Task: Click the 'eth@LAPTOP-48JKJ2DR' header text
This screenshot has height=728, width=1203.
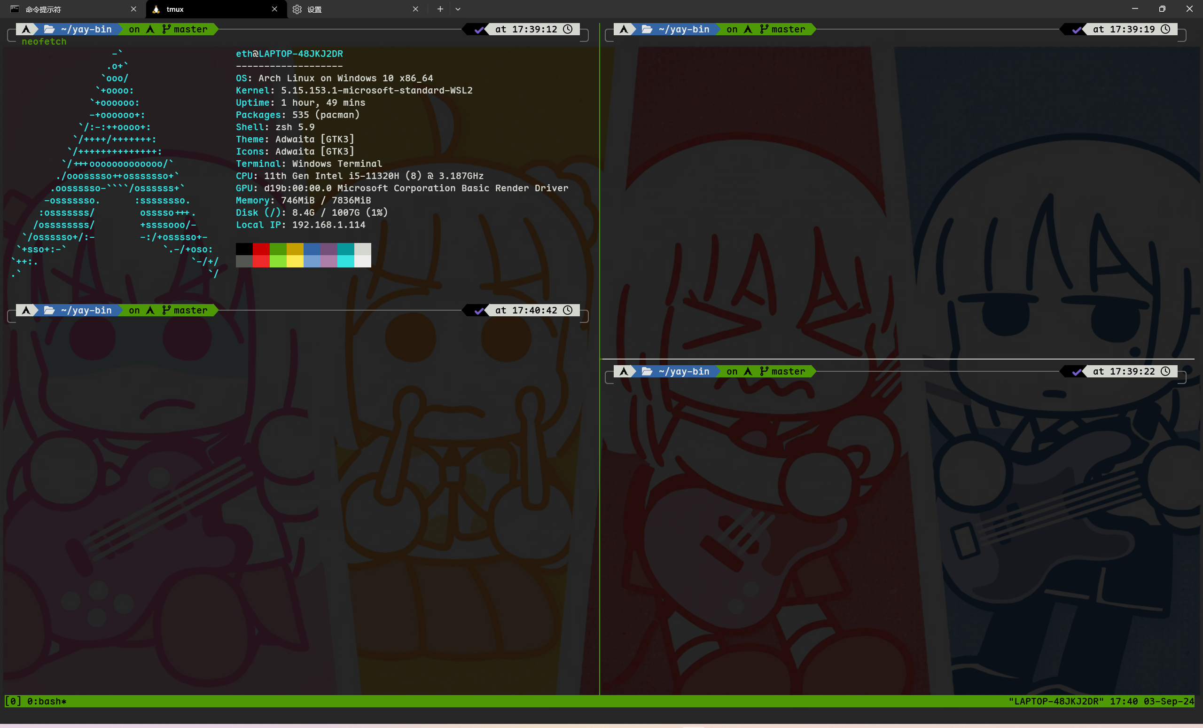Action: pyautogui.click(x=289, y=54)
